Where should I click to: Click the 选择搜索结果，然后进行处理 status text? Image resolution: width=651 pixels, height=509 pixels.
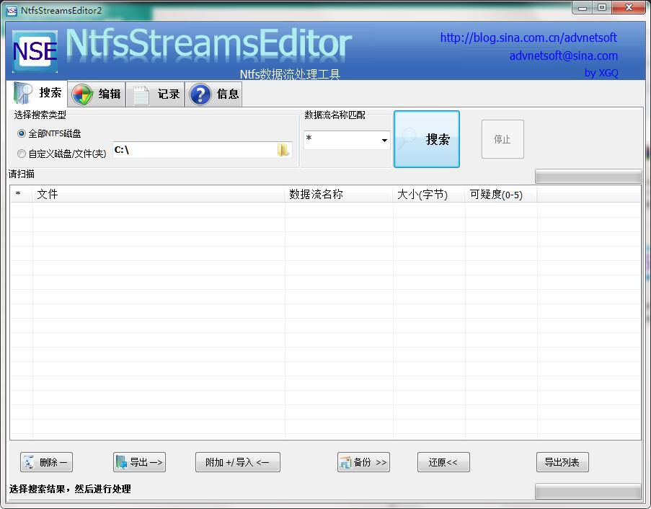[70, 489]
